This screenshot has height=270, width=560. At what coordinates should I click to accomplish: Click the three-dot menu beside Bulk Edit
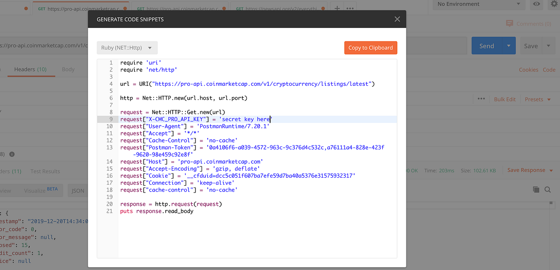point(481,99)
